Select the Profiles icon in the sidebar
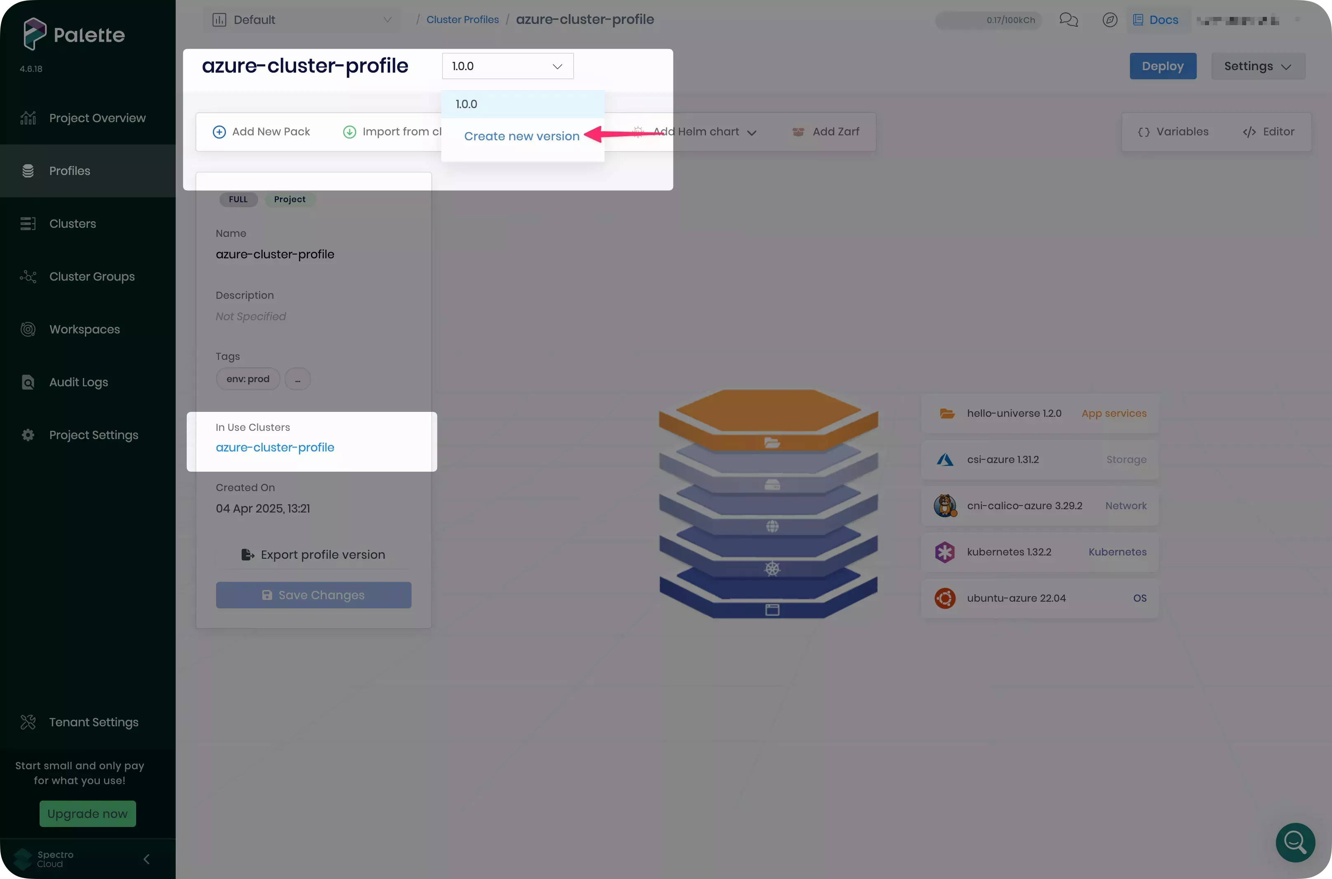 28,170
